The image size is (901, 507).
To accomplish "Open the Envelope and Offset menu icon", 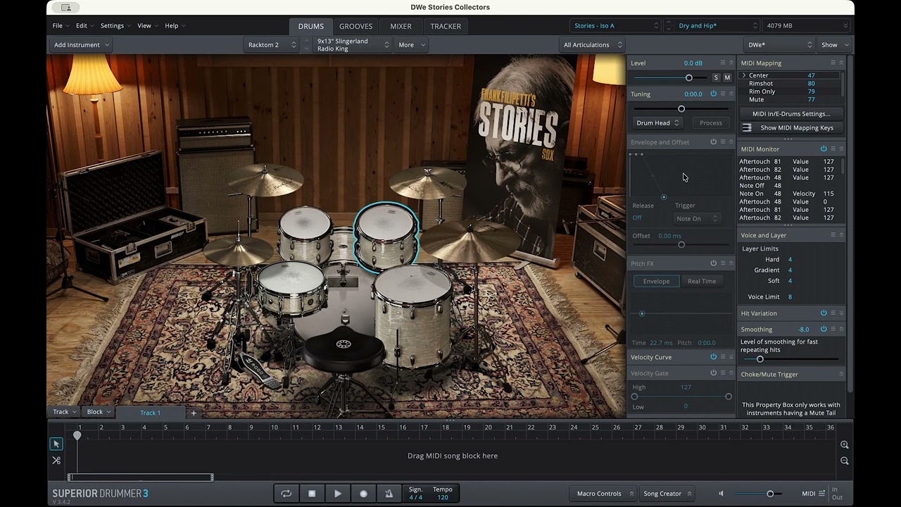I will [x=722, y=142].
